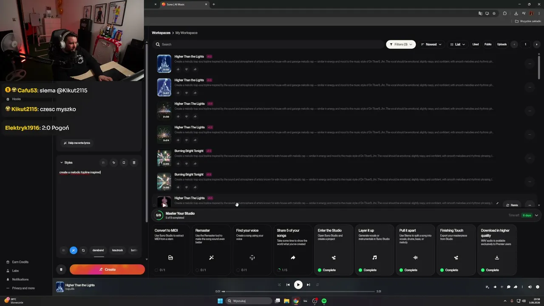The width and height of the screenshot is (544, 306).
Task: Open the Find your voice task card
Action: tap(252, 250)
